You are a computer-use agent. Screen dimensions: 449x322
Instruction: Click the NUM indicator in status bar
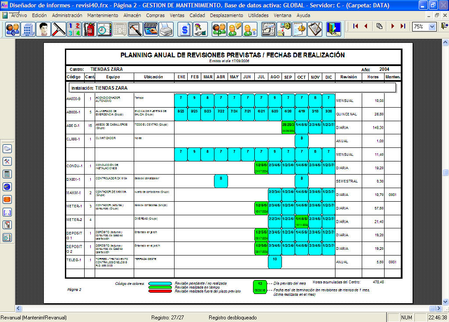click(x=406, y=318)
